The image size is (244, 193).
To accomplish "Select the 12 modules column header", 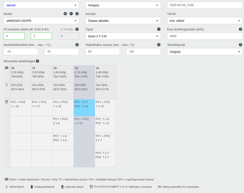I will click(63, 74).
